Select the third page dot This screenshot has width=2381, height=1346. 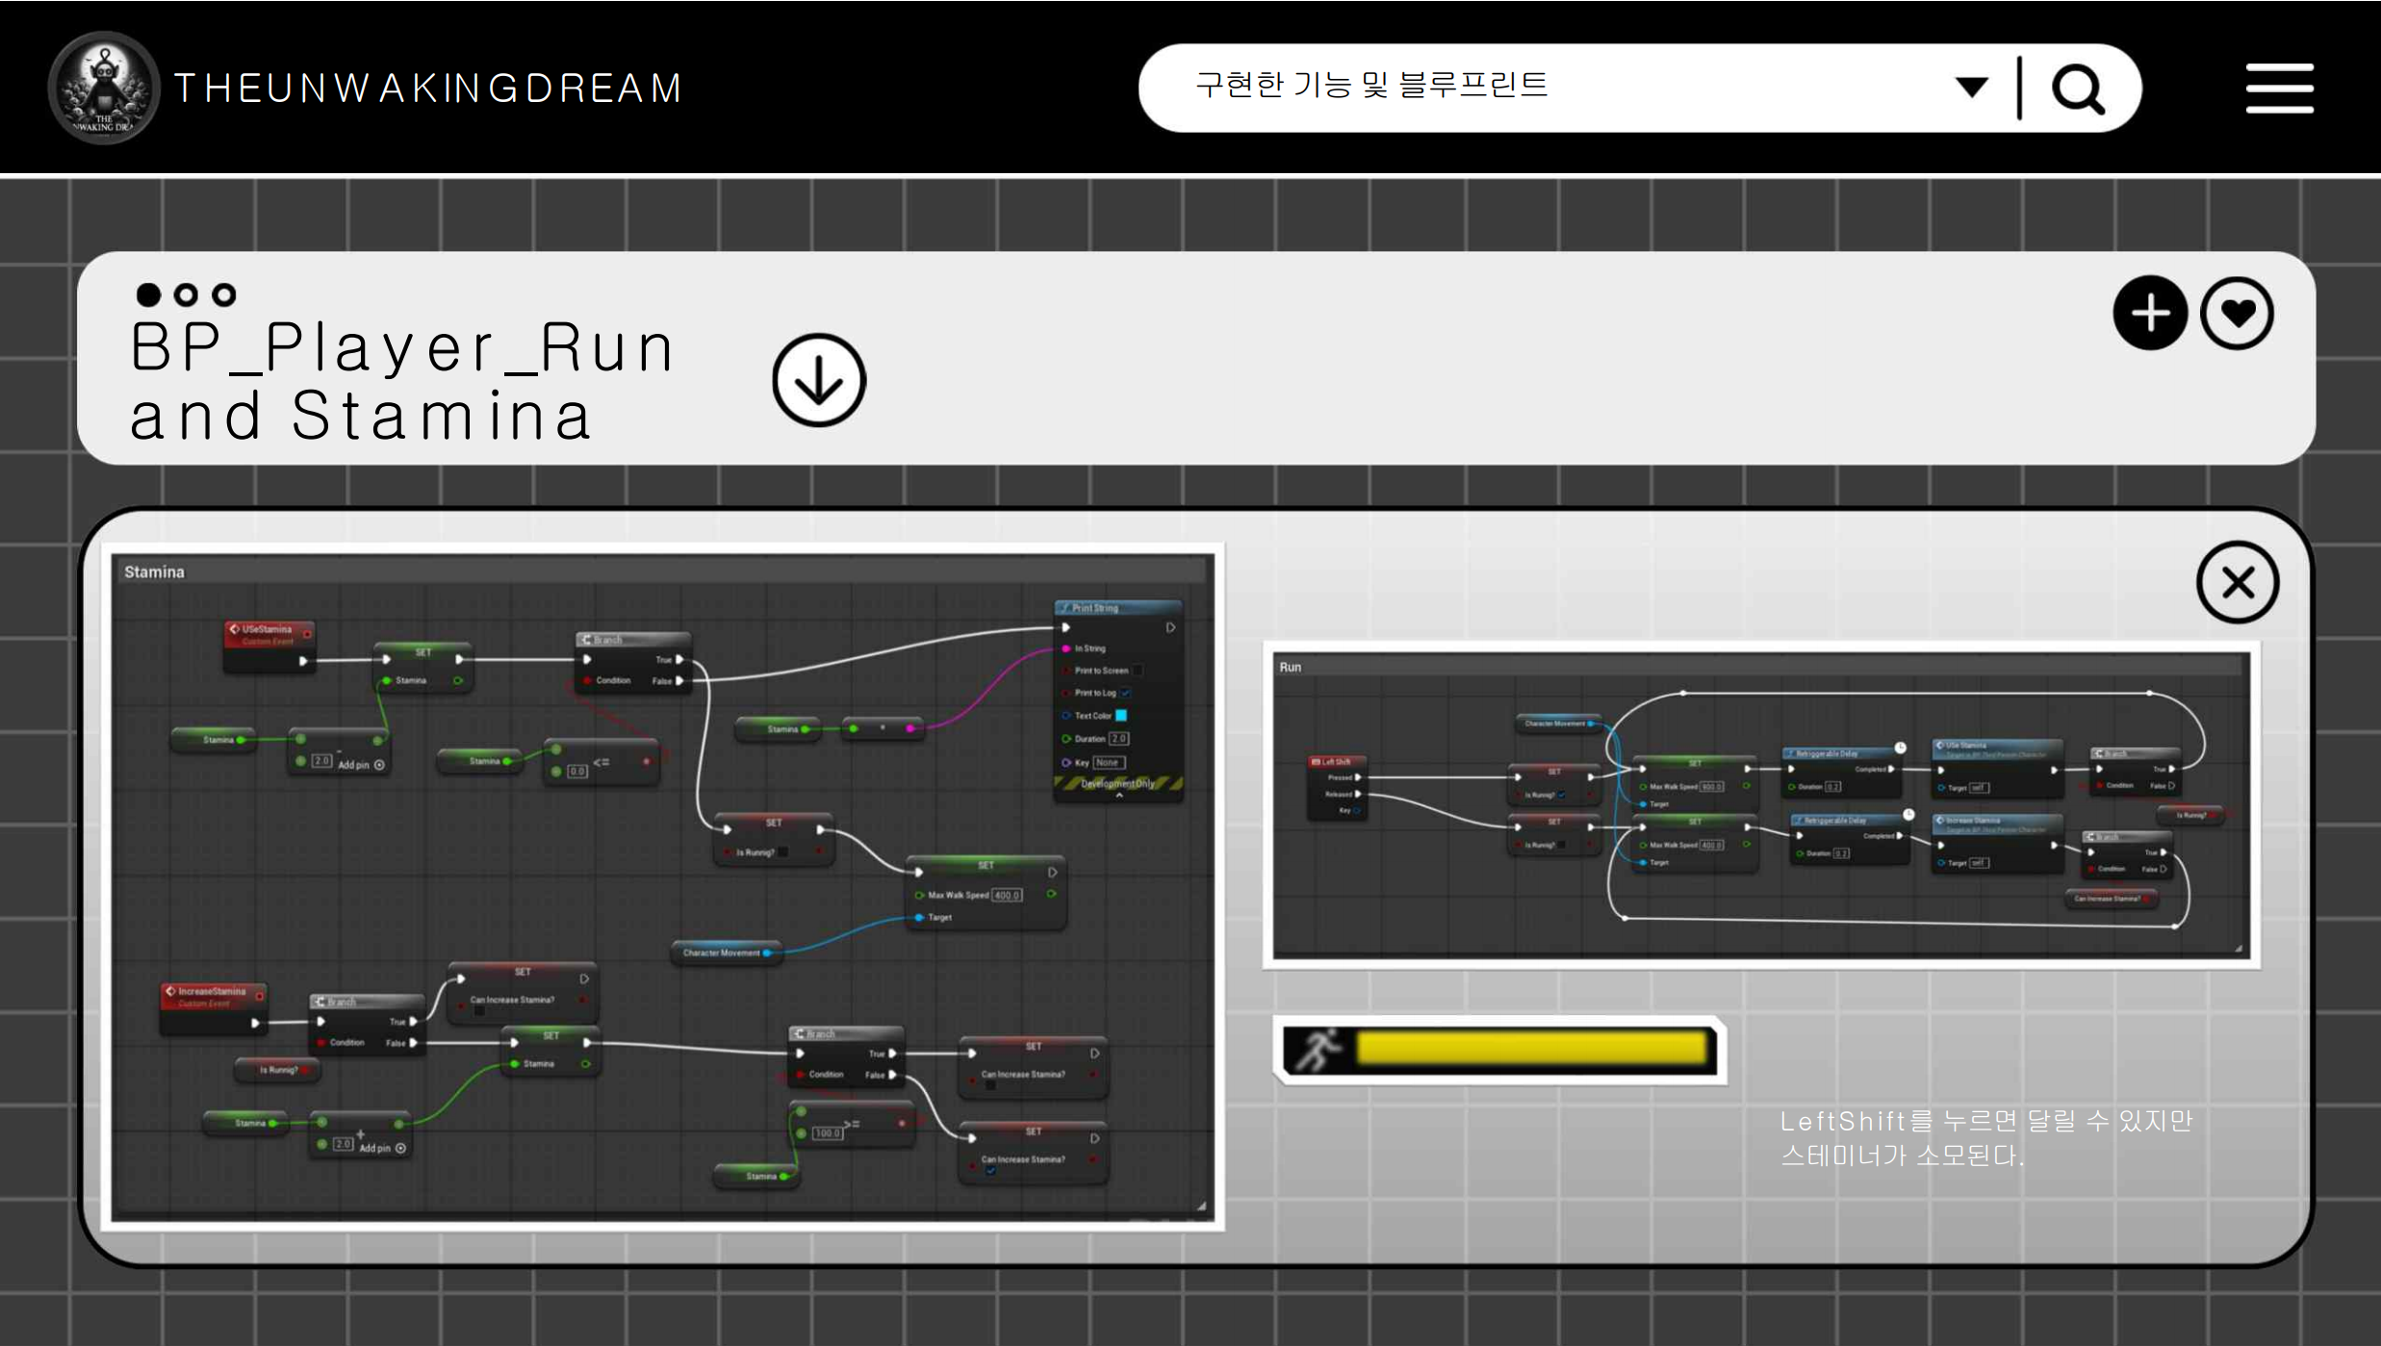224,294
